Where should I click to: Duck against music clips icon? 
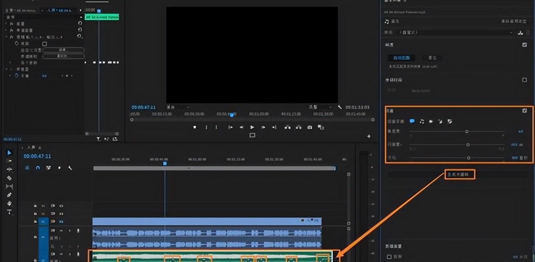(422, 121)
